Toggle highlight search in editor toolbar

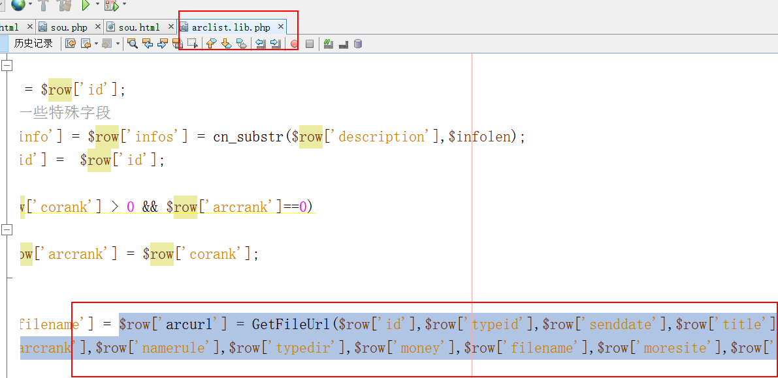[178, 44]
